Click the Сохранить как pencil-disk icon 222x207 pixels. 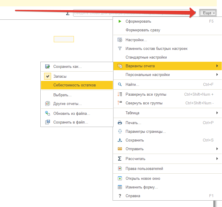click(47, 66)
